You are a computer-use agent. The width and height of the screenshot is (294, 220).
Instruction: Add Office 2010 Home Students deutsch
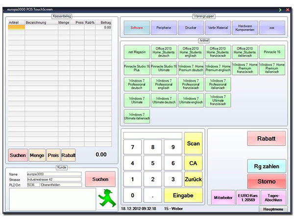coord(164,52)
